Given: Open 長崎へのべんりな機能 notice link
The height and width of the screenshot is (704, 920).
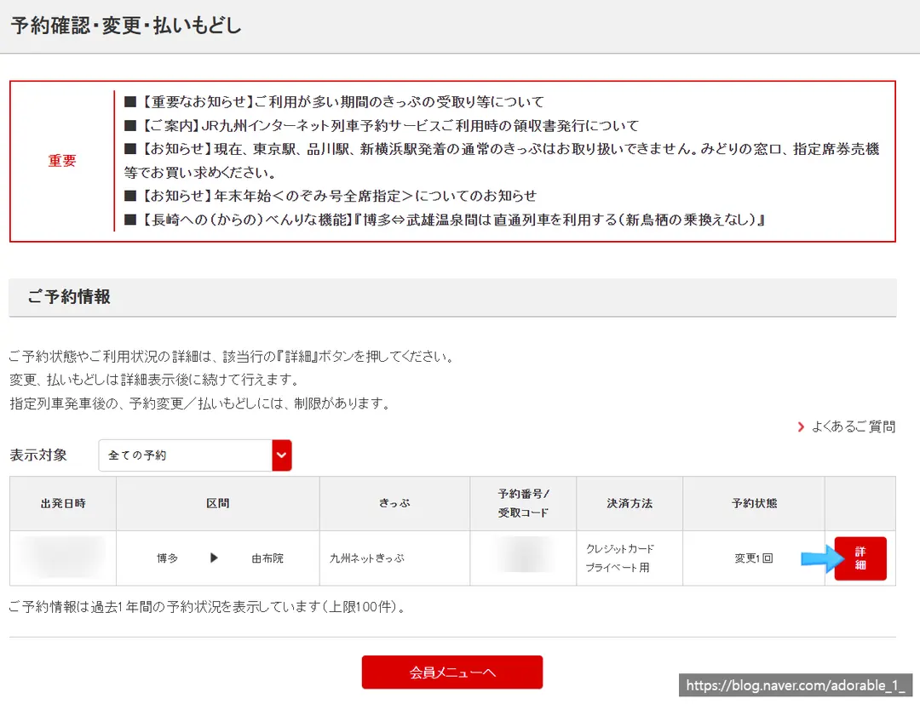Looking at the screenshot, I should pyautogui.click(x=453, y=220).
